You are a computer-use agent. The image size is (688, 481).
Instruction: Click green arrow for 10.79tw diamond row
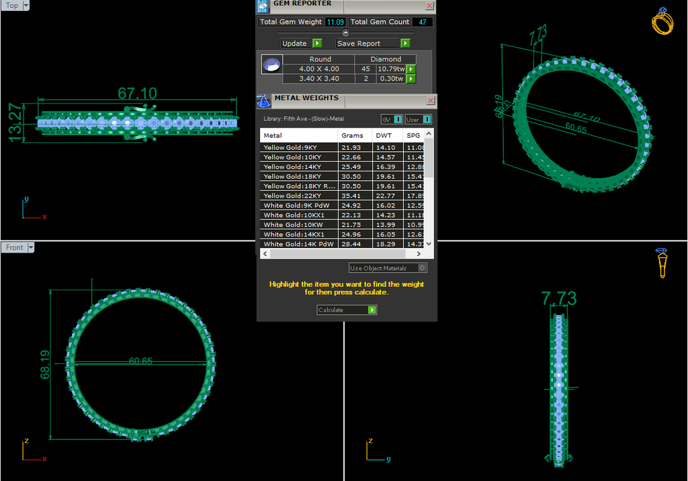411,69
